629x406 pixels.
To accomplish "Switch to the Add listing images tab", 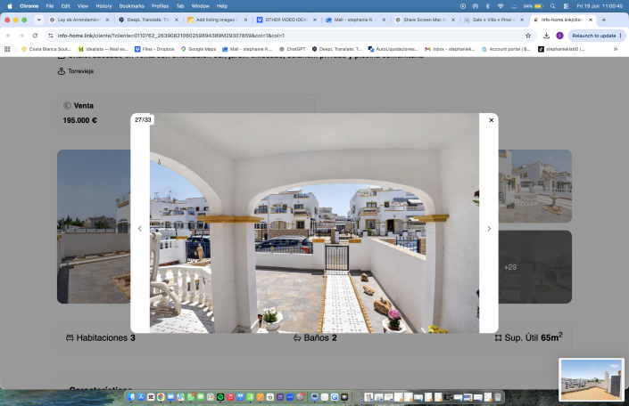I will pos(217,20).
